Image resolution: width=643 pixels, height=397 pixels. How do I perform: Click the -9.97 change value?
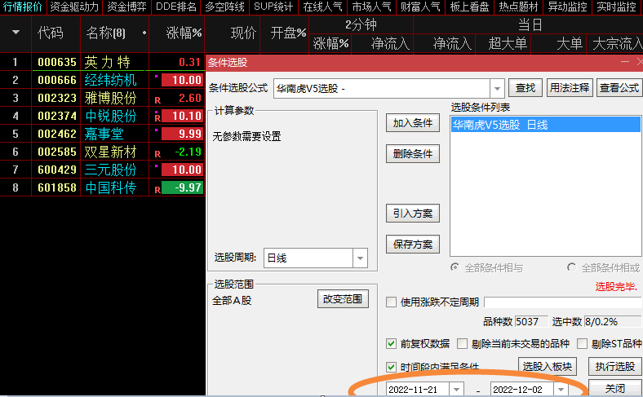(x=183, y=187)
